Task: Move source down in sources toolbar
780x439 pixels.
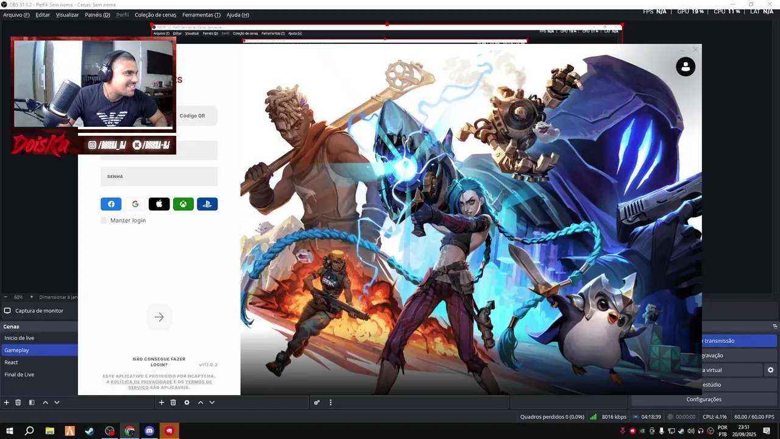Action: pos(212,402)
